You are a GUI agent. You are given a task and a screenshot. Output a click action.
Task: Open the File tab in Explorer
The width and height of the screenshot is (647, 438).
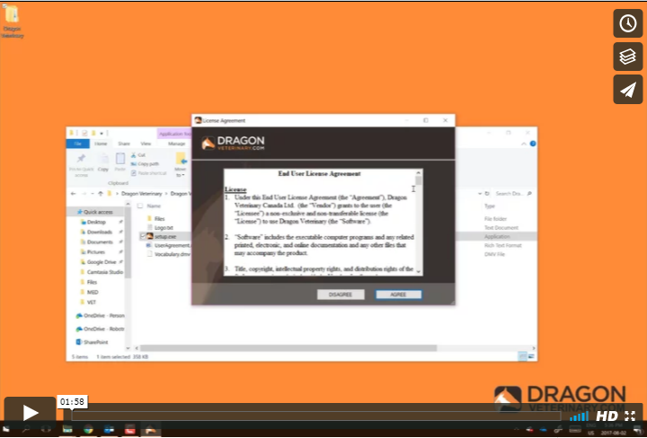77,144
